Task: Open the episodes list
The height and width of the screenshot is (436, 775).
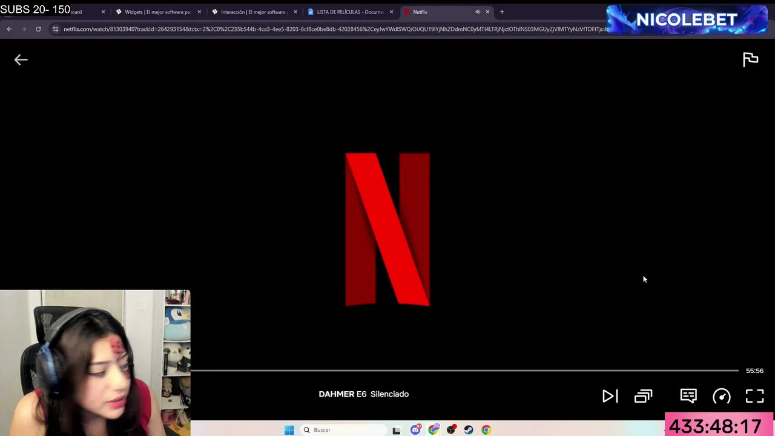Action: pyautogui.click(x=643, y=396)
